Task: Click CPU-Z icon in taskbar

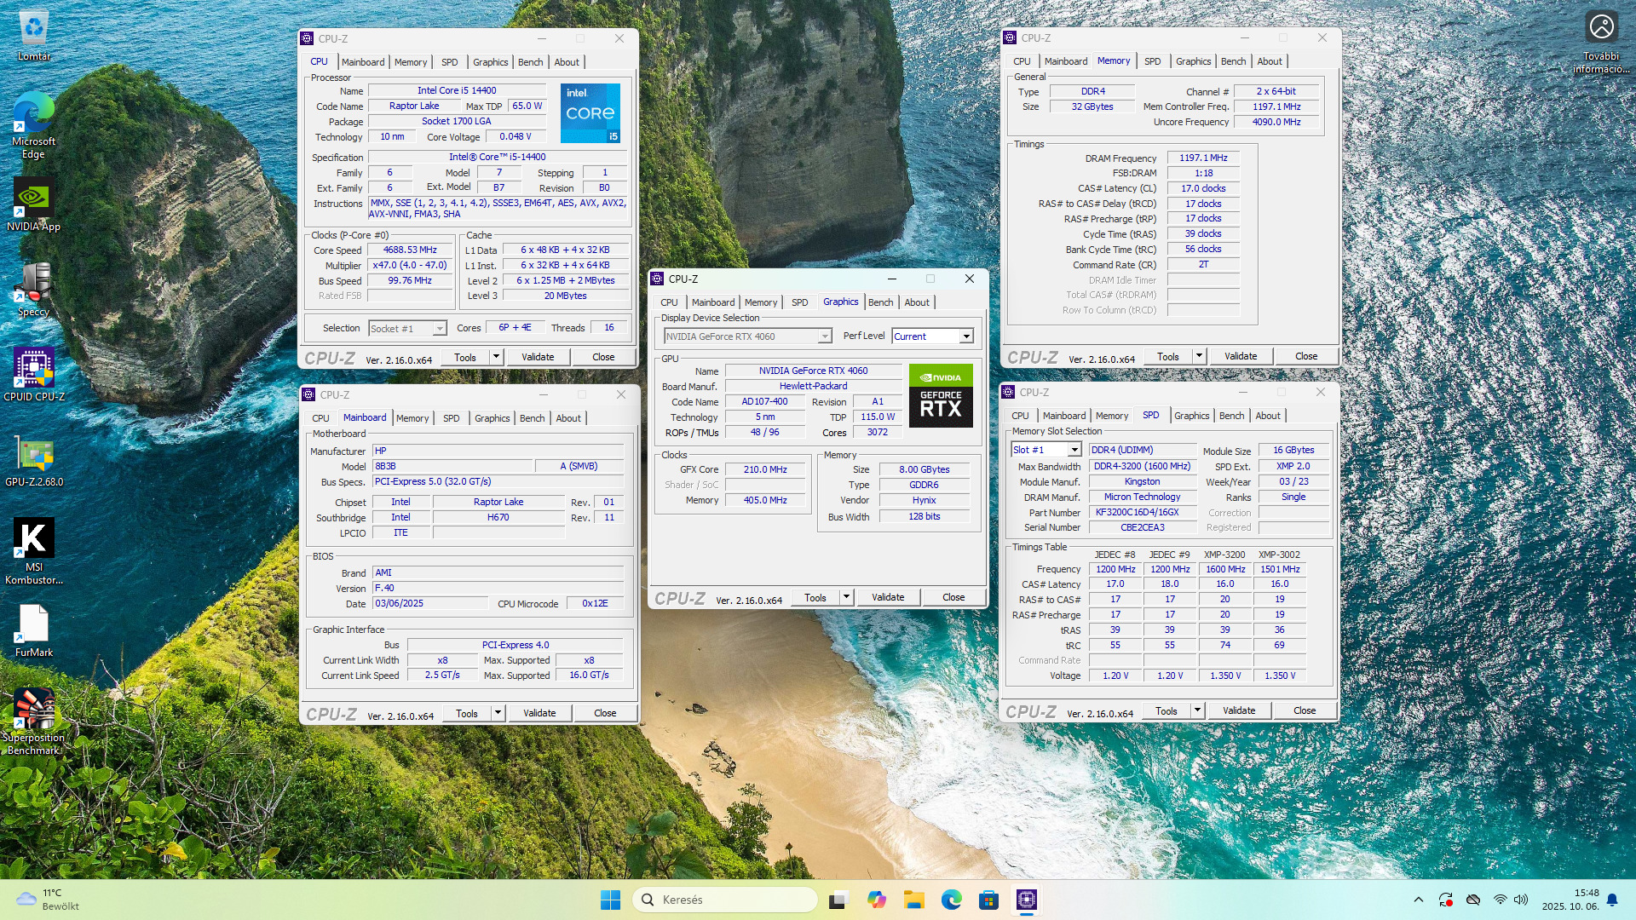Action: [x=1026, y=900]
